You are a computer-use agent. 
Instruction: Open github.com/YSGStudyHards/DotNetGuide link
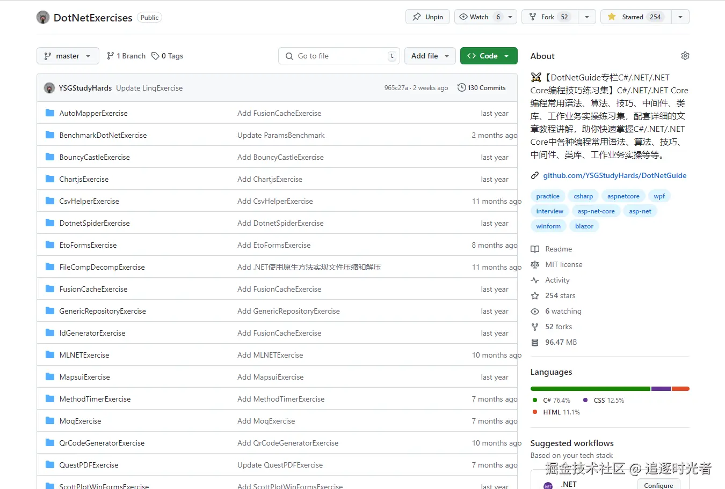614,175
